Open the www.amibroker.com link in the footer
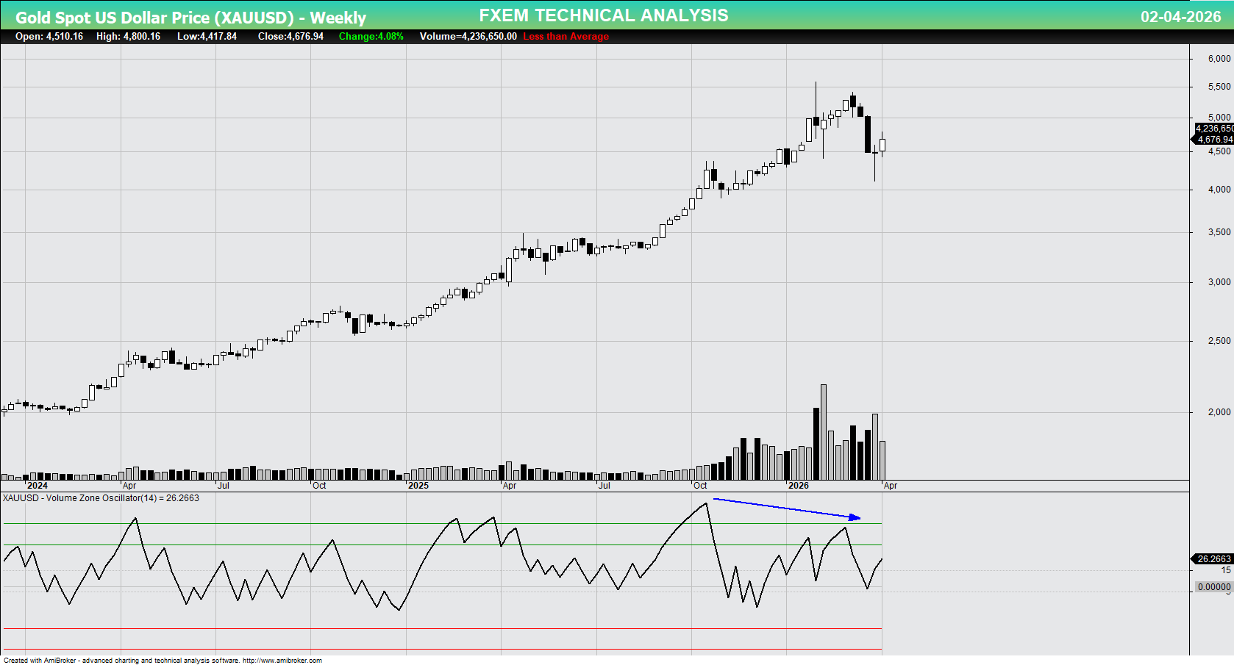 coord(282,661)
